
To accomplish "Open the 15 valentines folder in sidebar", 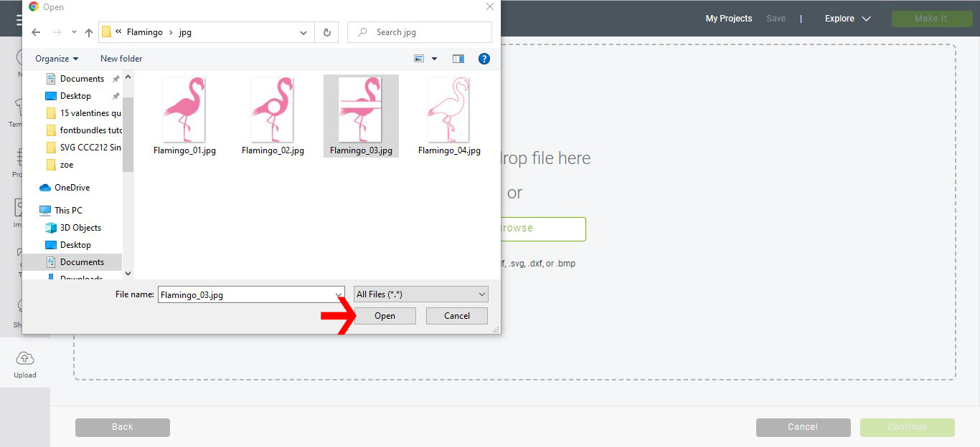I will (x=83, y=113).
